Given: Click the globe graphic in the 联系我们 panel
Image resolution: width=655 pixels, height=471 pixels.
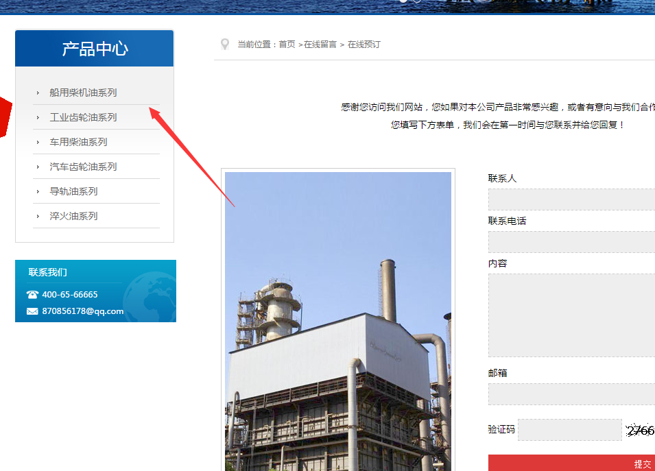Looking at the screenshot, I should pyautogui.click(x=150, y=296).
